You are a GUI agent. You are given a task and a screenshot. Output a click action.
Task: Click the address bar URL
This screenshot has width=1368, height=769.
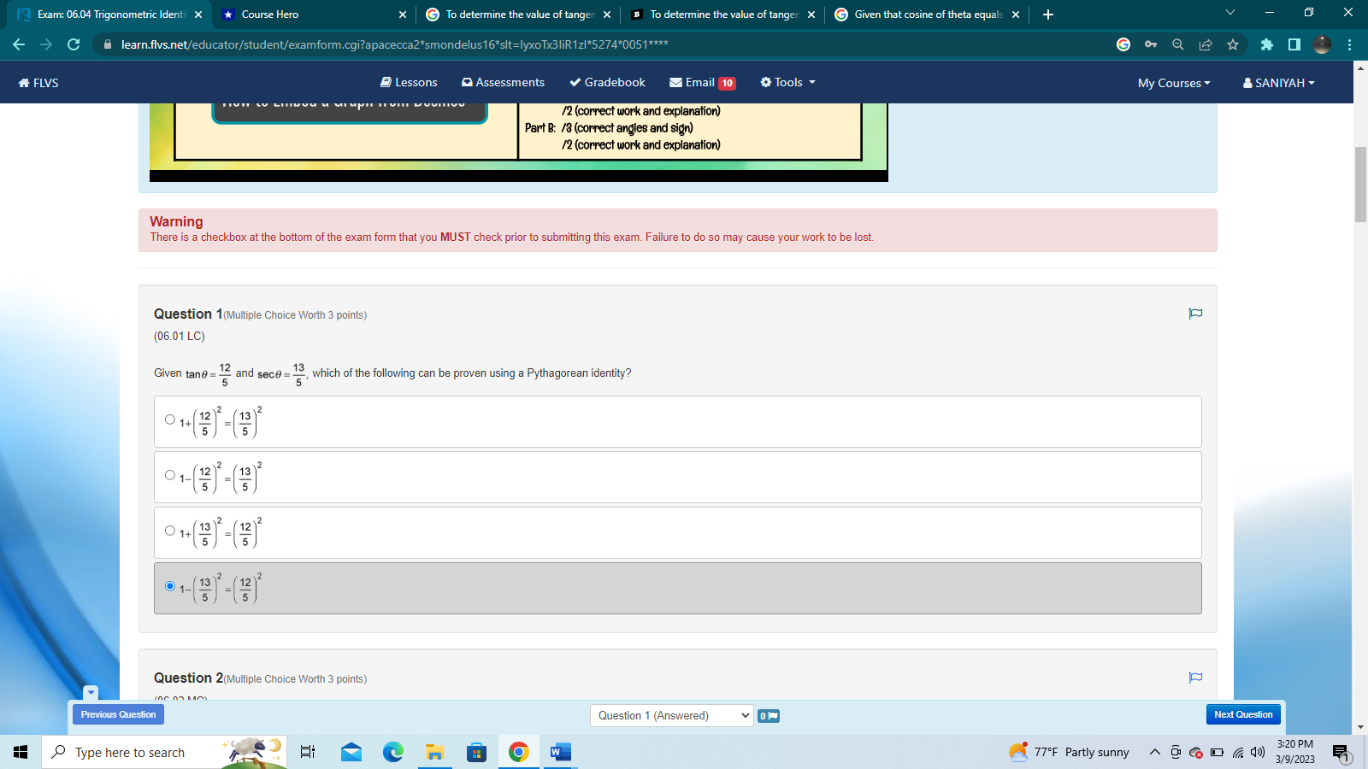click(x=394, y=44)
